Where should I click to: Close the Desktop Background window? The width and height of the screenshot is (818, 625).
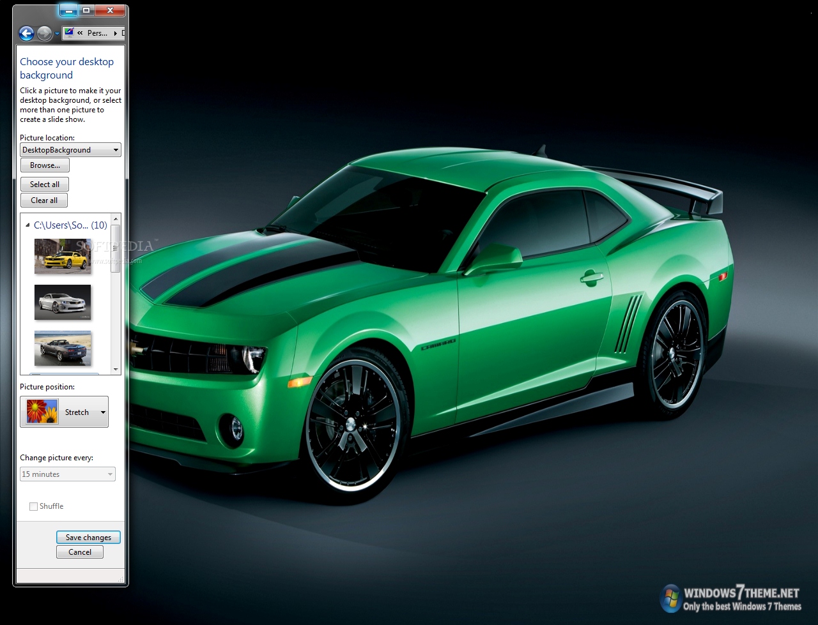(x=110, y=10)
